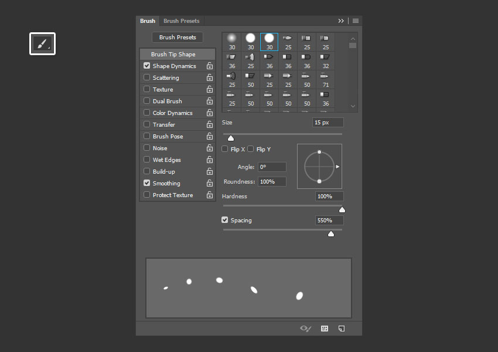Choose the brush tip sized 32

[x=326, y=61]
